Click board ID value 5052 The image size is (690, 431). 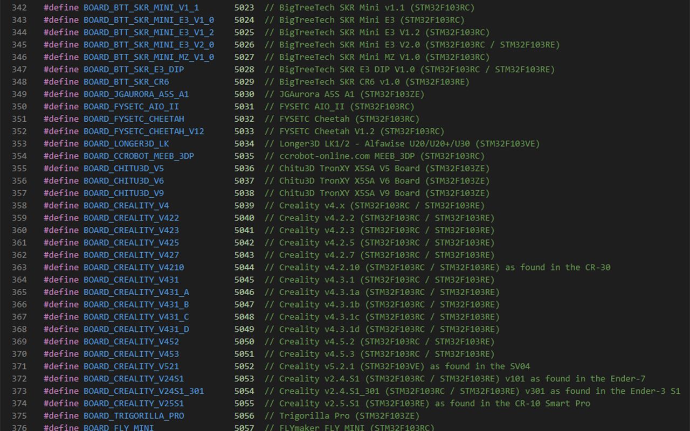pyautogui.click(x=244, y=367)
